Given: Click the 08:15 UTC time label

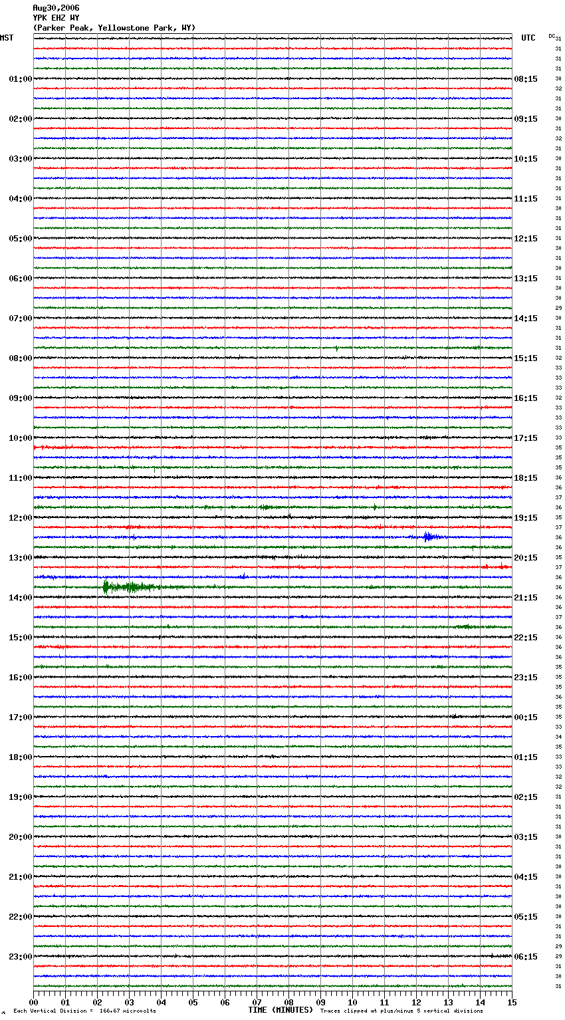Looking at the screenshot, I should [x=526, y=79].
